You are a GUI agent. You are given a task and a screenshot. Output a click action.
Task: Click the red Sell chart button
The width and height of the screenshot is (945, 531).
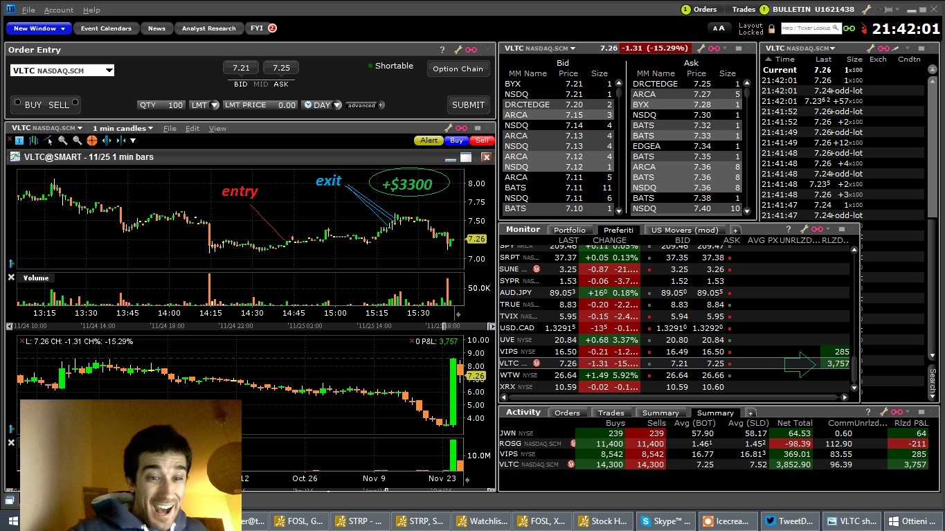click(482, 141)
